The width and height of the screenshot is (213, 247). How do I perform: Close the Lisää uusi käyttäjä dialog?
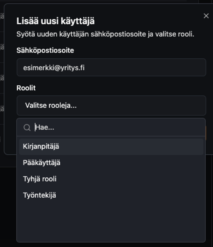[206, 16]
